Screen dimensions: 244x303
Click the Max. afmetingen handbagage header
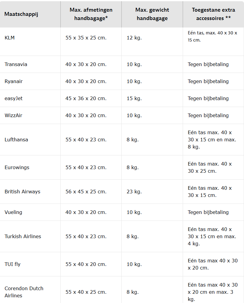coord(91,14)
